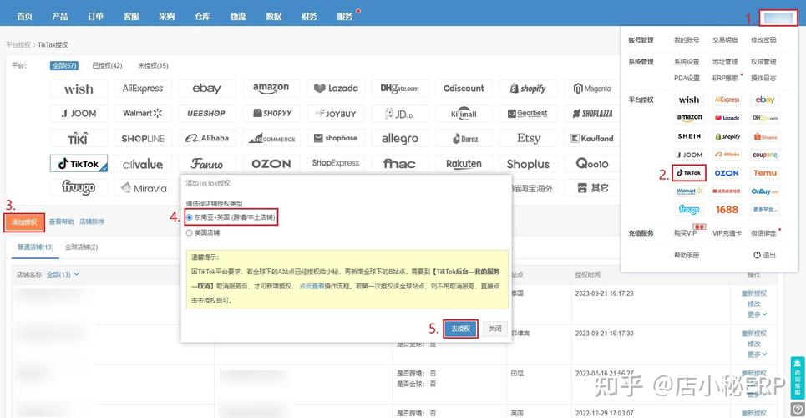
Task: Click the 2023-09-21 16:17:29 timestamp
Action: (x=605, y=293)
